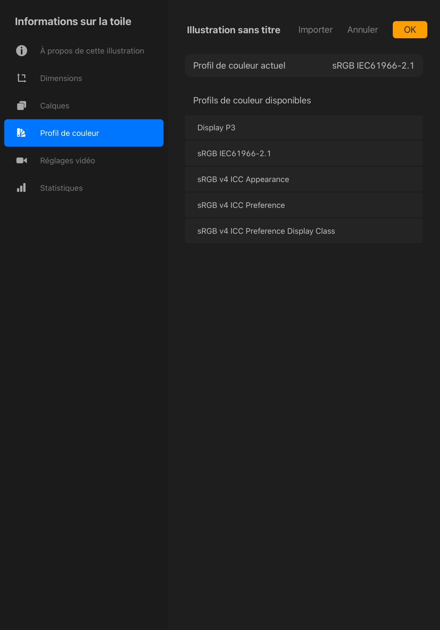
Task: Click the Statistiques bar chart icon
Action: click(21, 188)
